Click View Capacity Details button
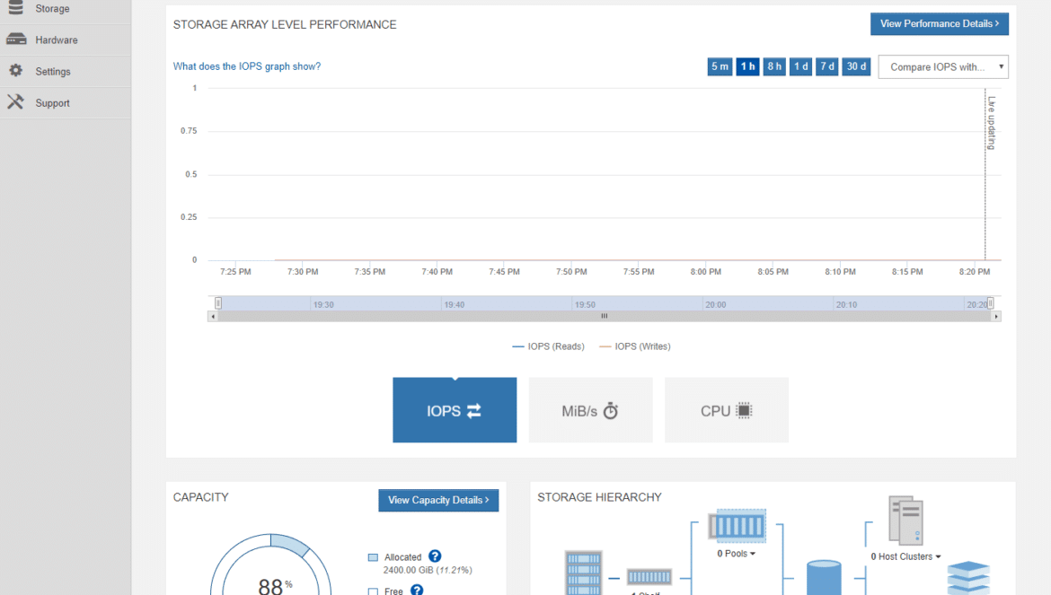The width and height of the screenshot is (1051, 595). [438, 500]
